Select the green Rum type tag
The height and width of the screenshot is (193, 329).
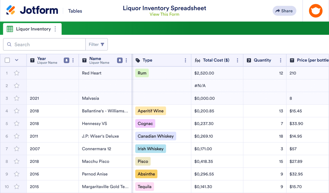(142, 73)
